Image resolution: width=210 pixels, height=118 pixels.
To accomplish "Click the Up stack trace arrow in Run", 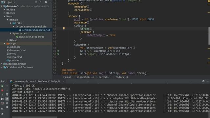I will point(7,86).
